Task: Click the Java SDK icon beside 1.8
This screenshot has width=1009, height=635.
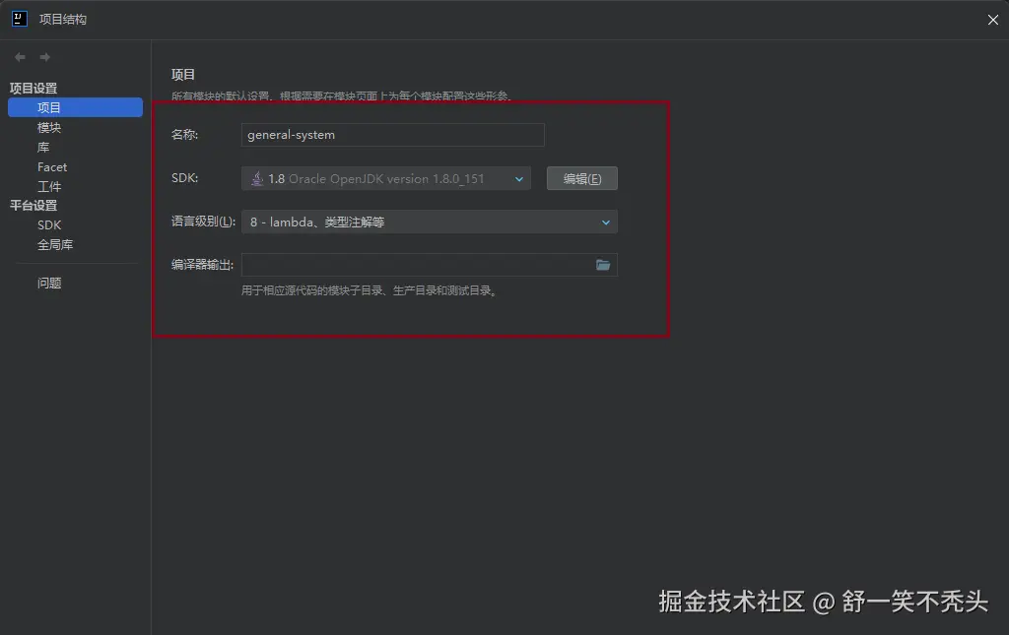Action: (x=256, y=178)
